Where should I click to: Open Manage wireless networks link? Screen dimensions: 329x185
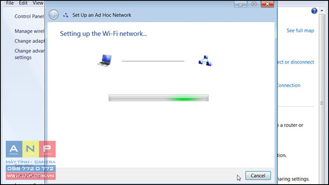click(29, 31)
